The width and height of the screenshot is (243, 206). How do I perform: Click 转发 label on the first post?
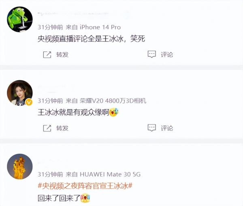[x=62, y=55]
